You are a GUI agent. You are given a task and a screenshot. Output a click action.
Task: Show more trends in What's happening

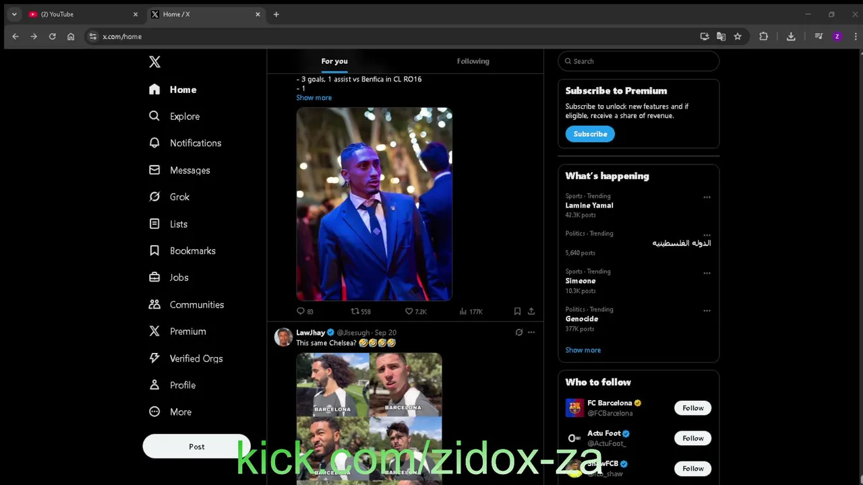click(583, 350)
